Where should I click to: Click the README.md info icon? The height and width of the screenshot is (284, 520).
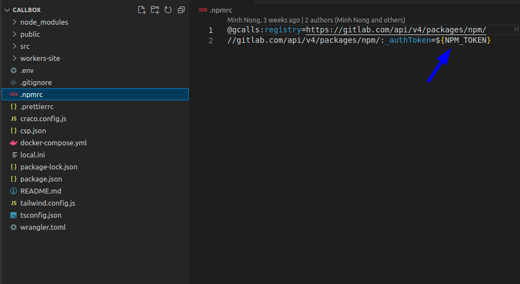(x=14, y=191)
